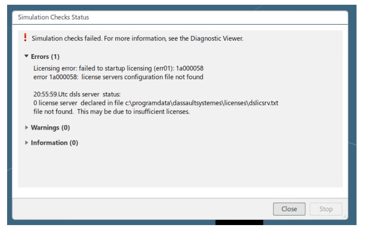This screenshot has height=236, width=366.
Task: Select the Warnings (0) heading label
Action: pos(50,128)
